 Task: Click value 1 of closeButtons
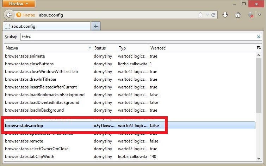coord(151,64)
